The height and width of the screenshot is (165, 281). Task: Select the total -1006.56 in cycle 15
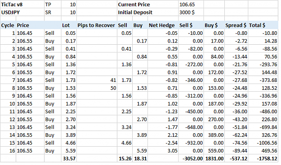[x=263, y=143]
